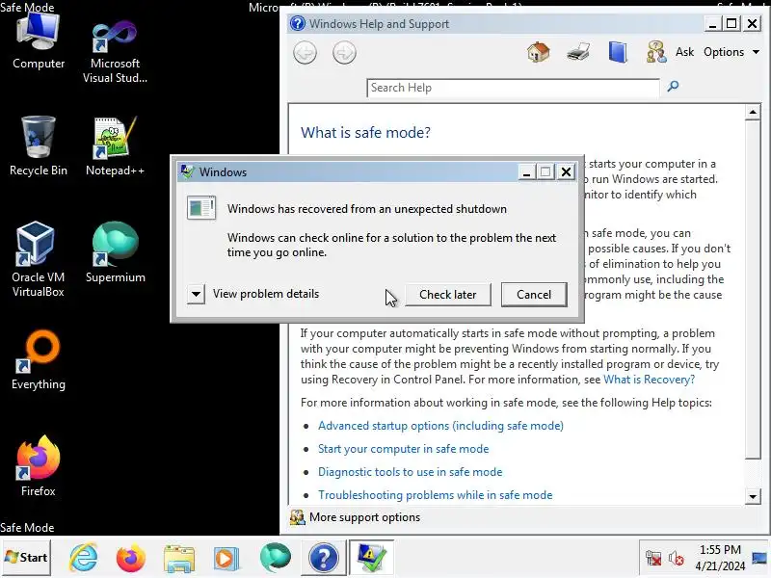This screenshot has width=771, height=578.
Task: Print the current help topic
Action: pyautogui.click(x=578, y=52)
